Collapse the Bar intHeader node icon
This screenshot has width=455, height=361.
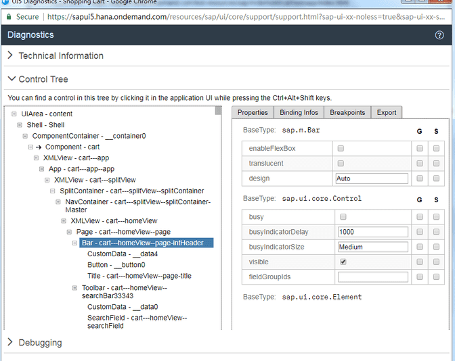[x=76, y=243]
